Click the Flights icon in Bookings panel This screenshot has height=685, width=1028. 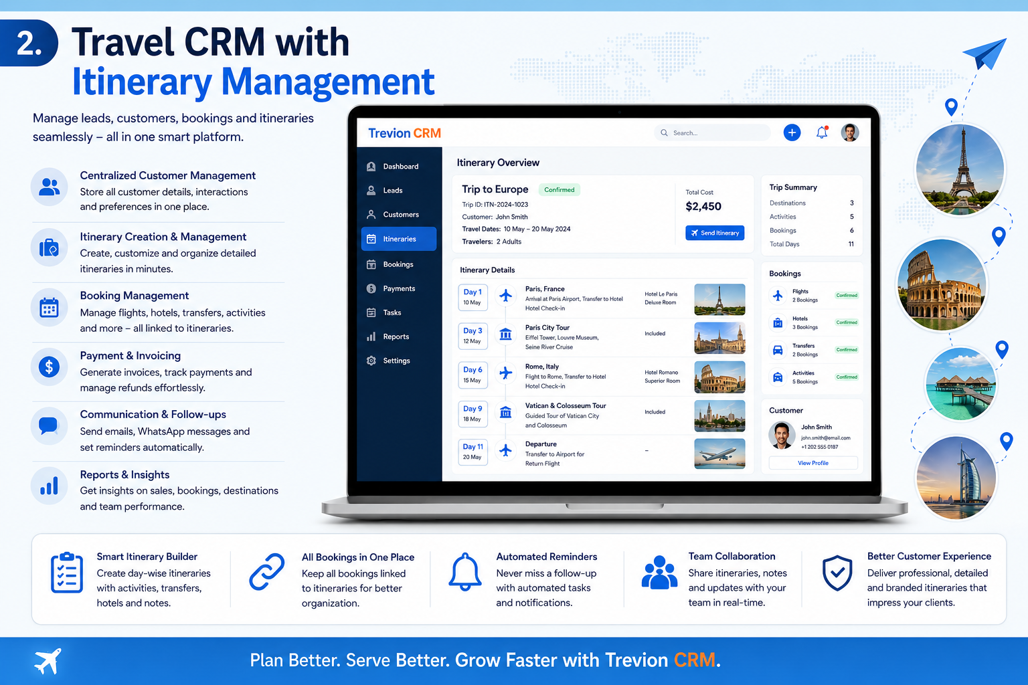[778, 295]
